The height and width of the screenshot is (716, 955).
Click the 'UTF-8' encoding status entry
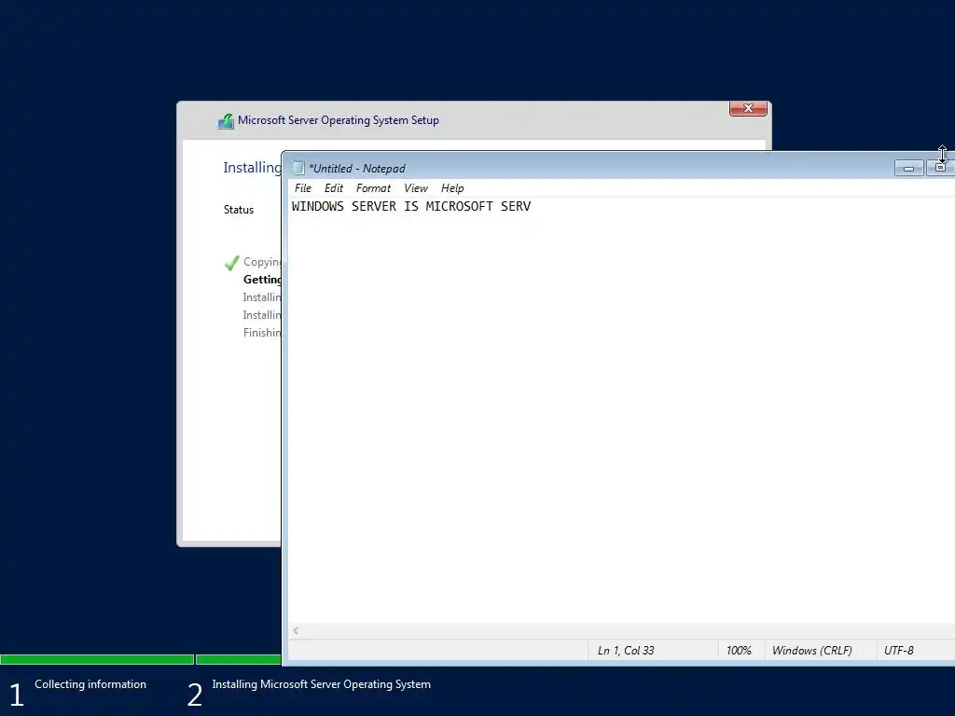point(899,650)
